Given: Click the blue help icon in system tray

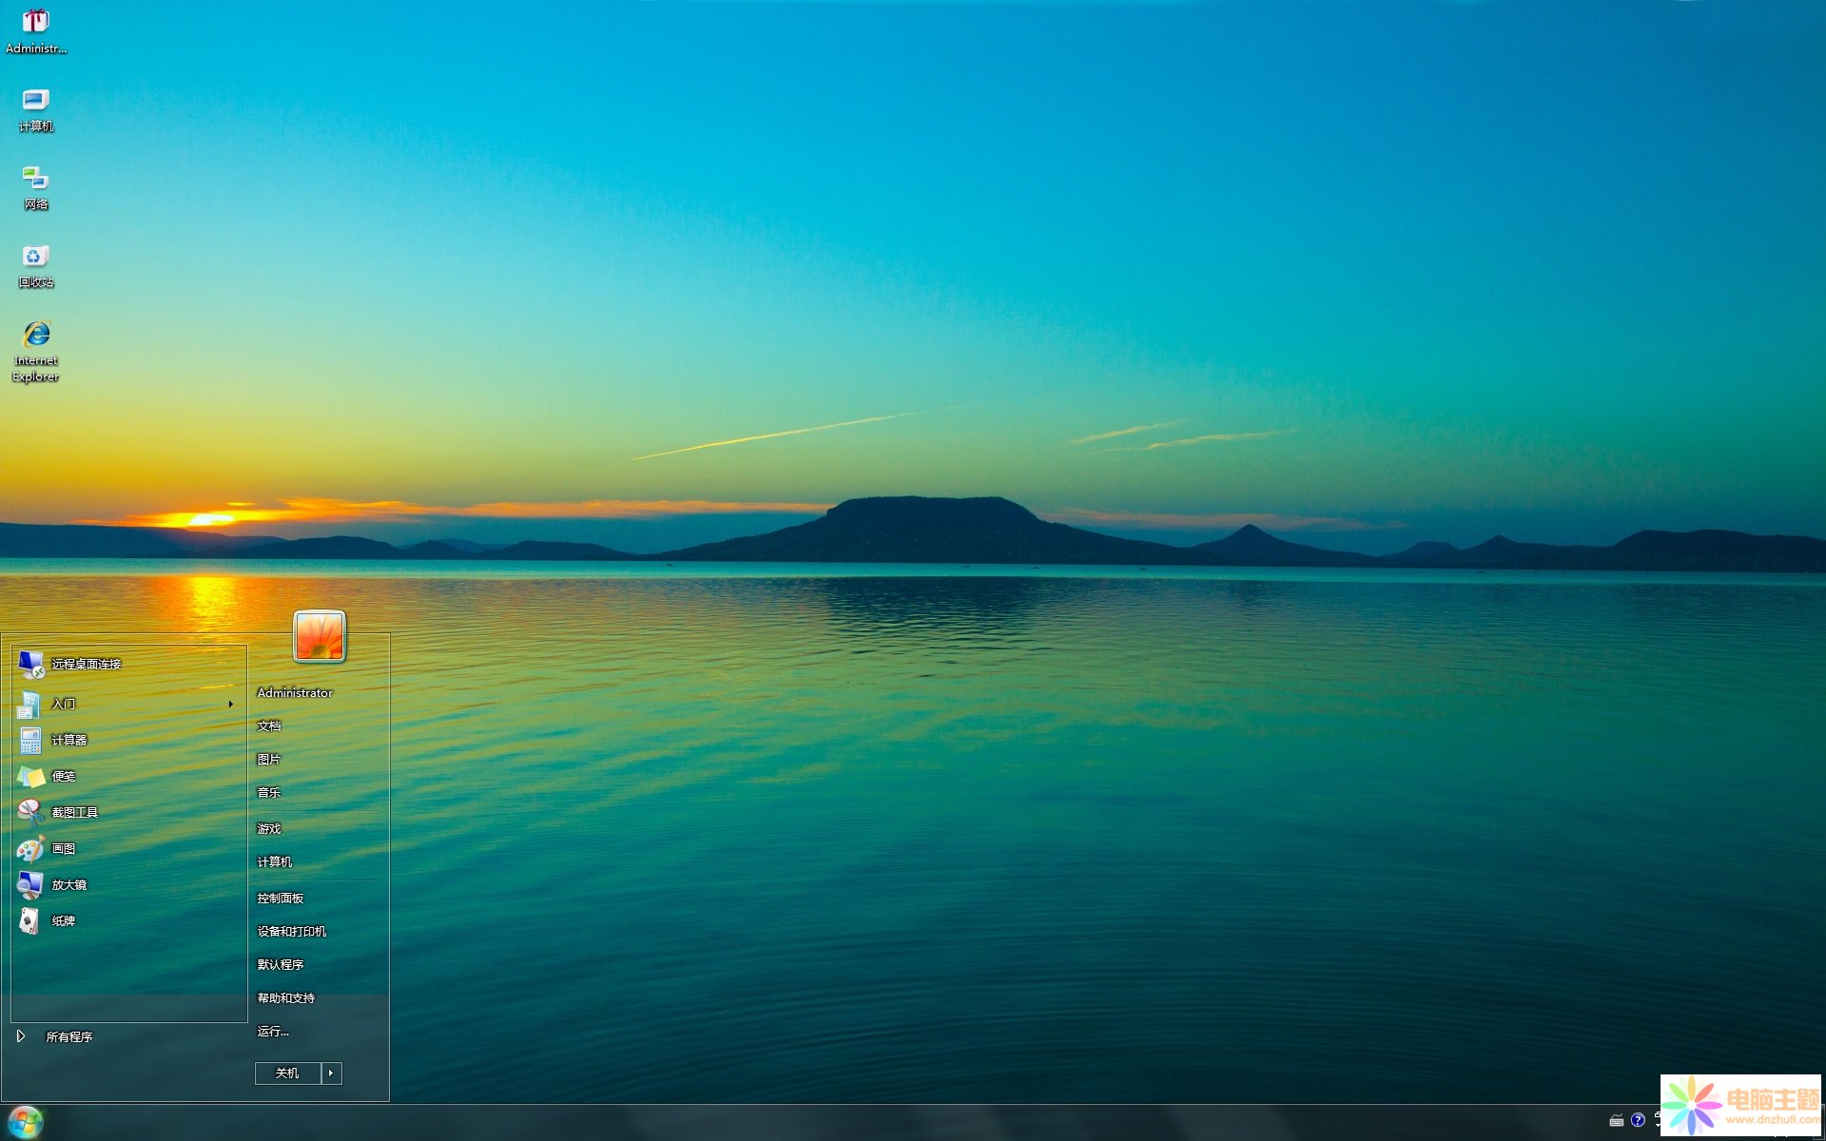Looking at the screenshot, I should (x=1638, y=1120).
